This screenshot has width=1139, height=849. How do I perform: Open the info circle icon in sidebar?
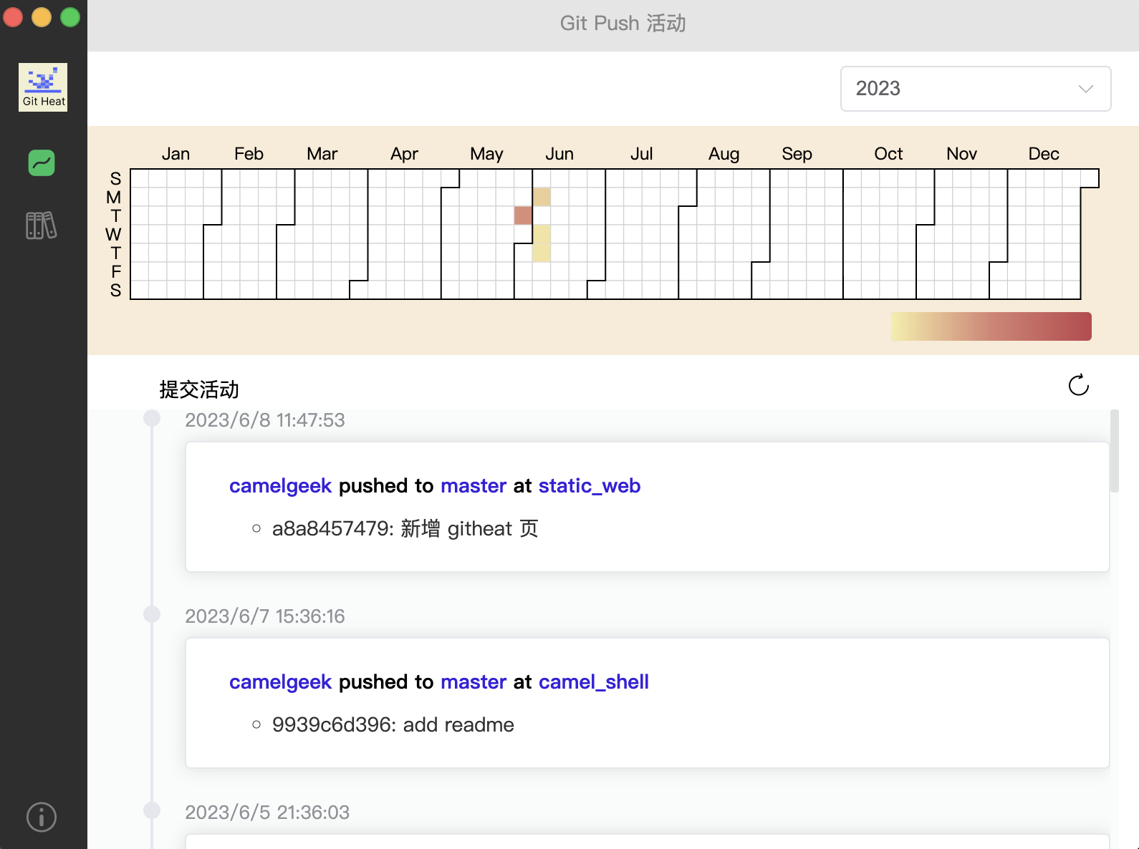click(x=42, y=817)
